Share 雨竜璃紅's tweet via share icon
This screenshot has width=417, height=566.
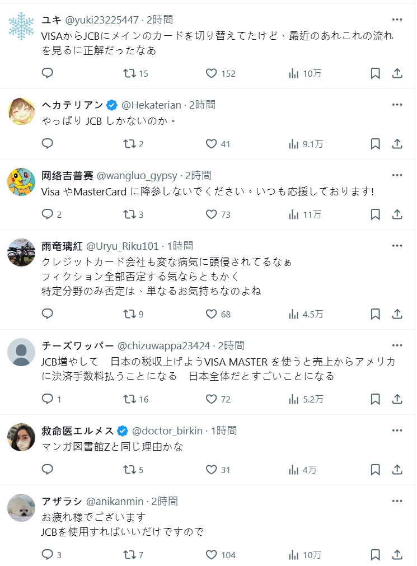(x=397, y=314)
